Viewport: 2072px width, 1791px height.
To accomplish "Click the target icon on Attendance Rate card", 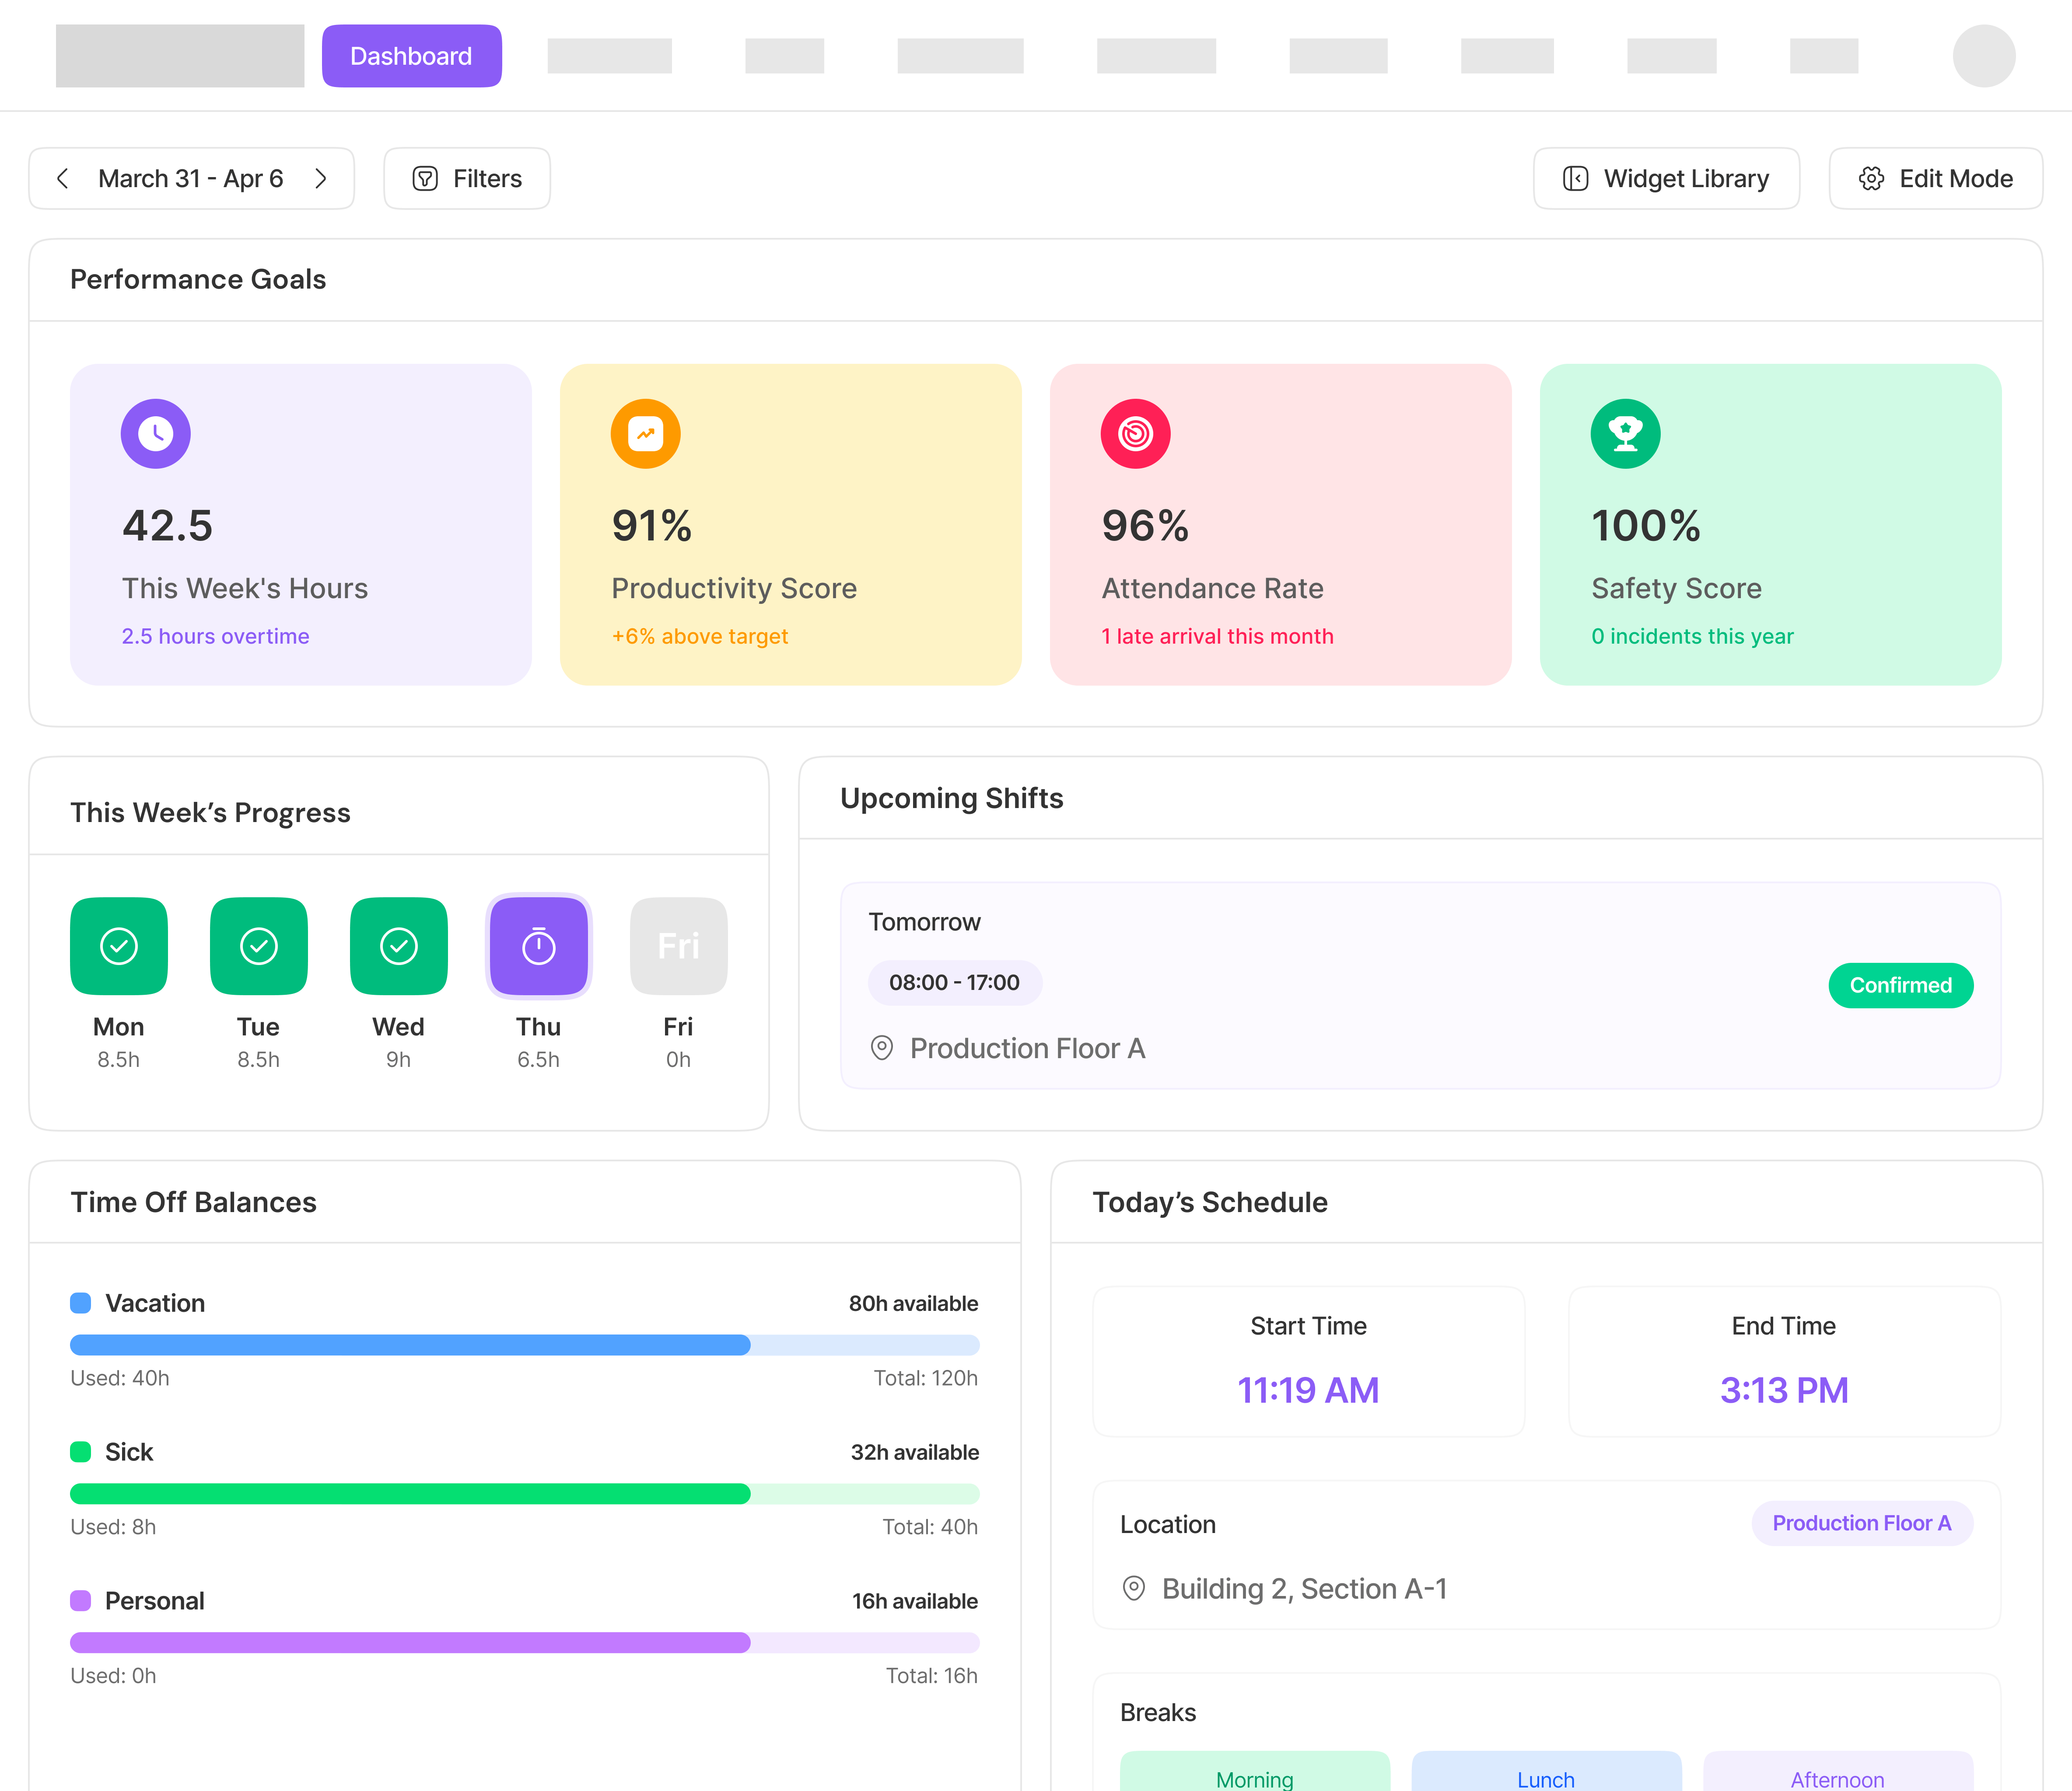I will 1135,434.
